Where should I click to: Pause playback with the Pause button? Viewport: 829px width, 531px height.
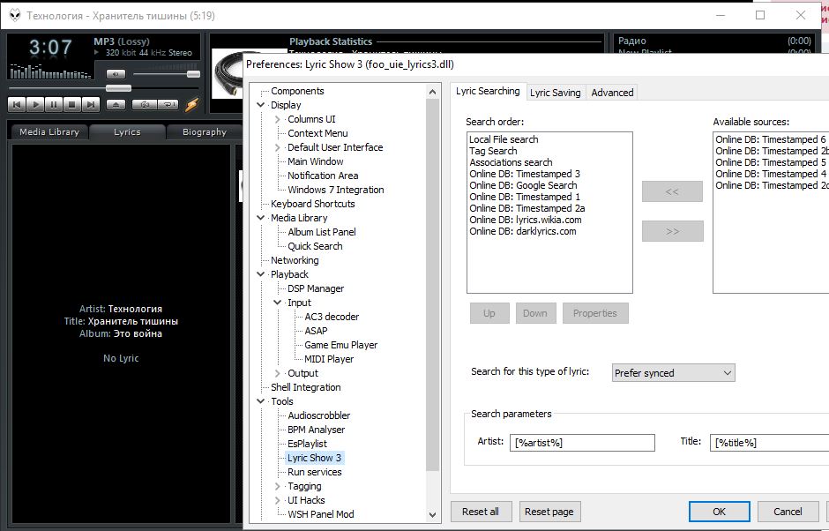54,104
